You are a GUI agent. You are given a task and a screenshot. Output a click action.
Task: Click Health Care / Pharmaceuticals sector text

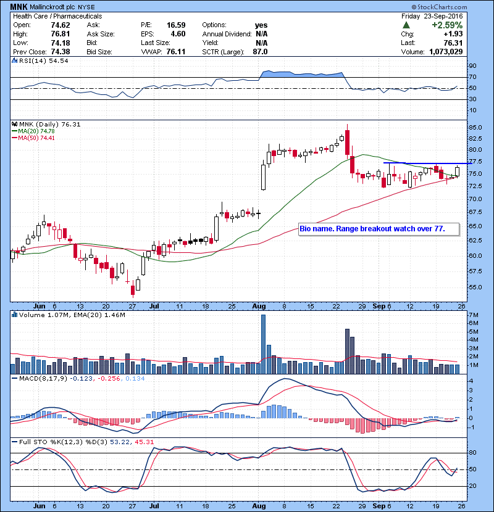pyautogui.click(x=57, y=16)
